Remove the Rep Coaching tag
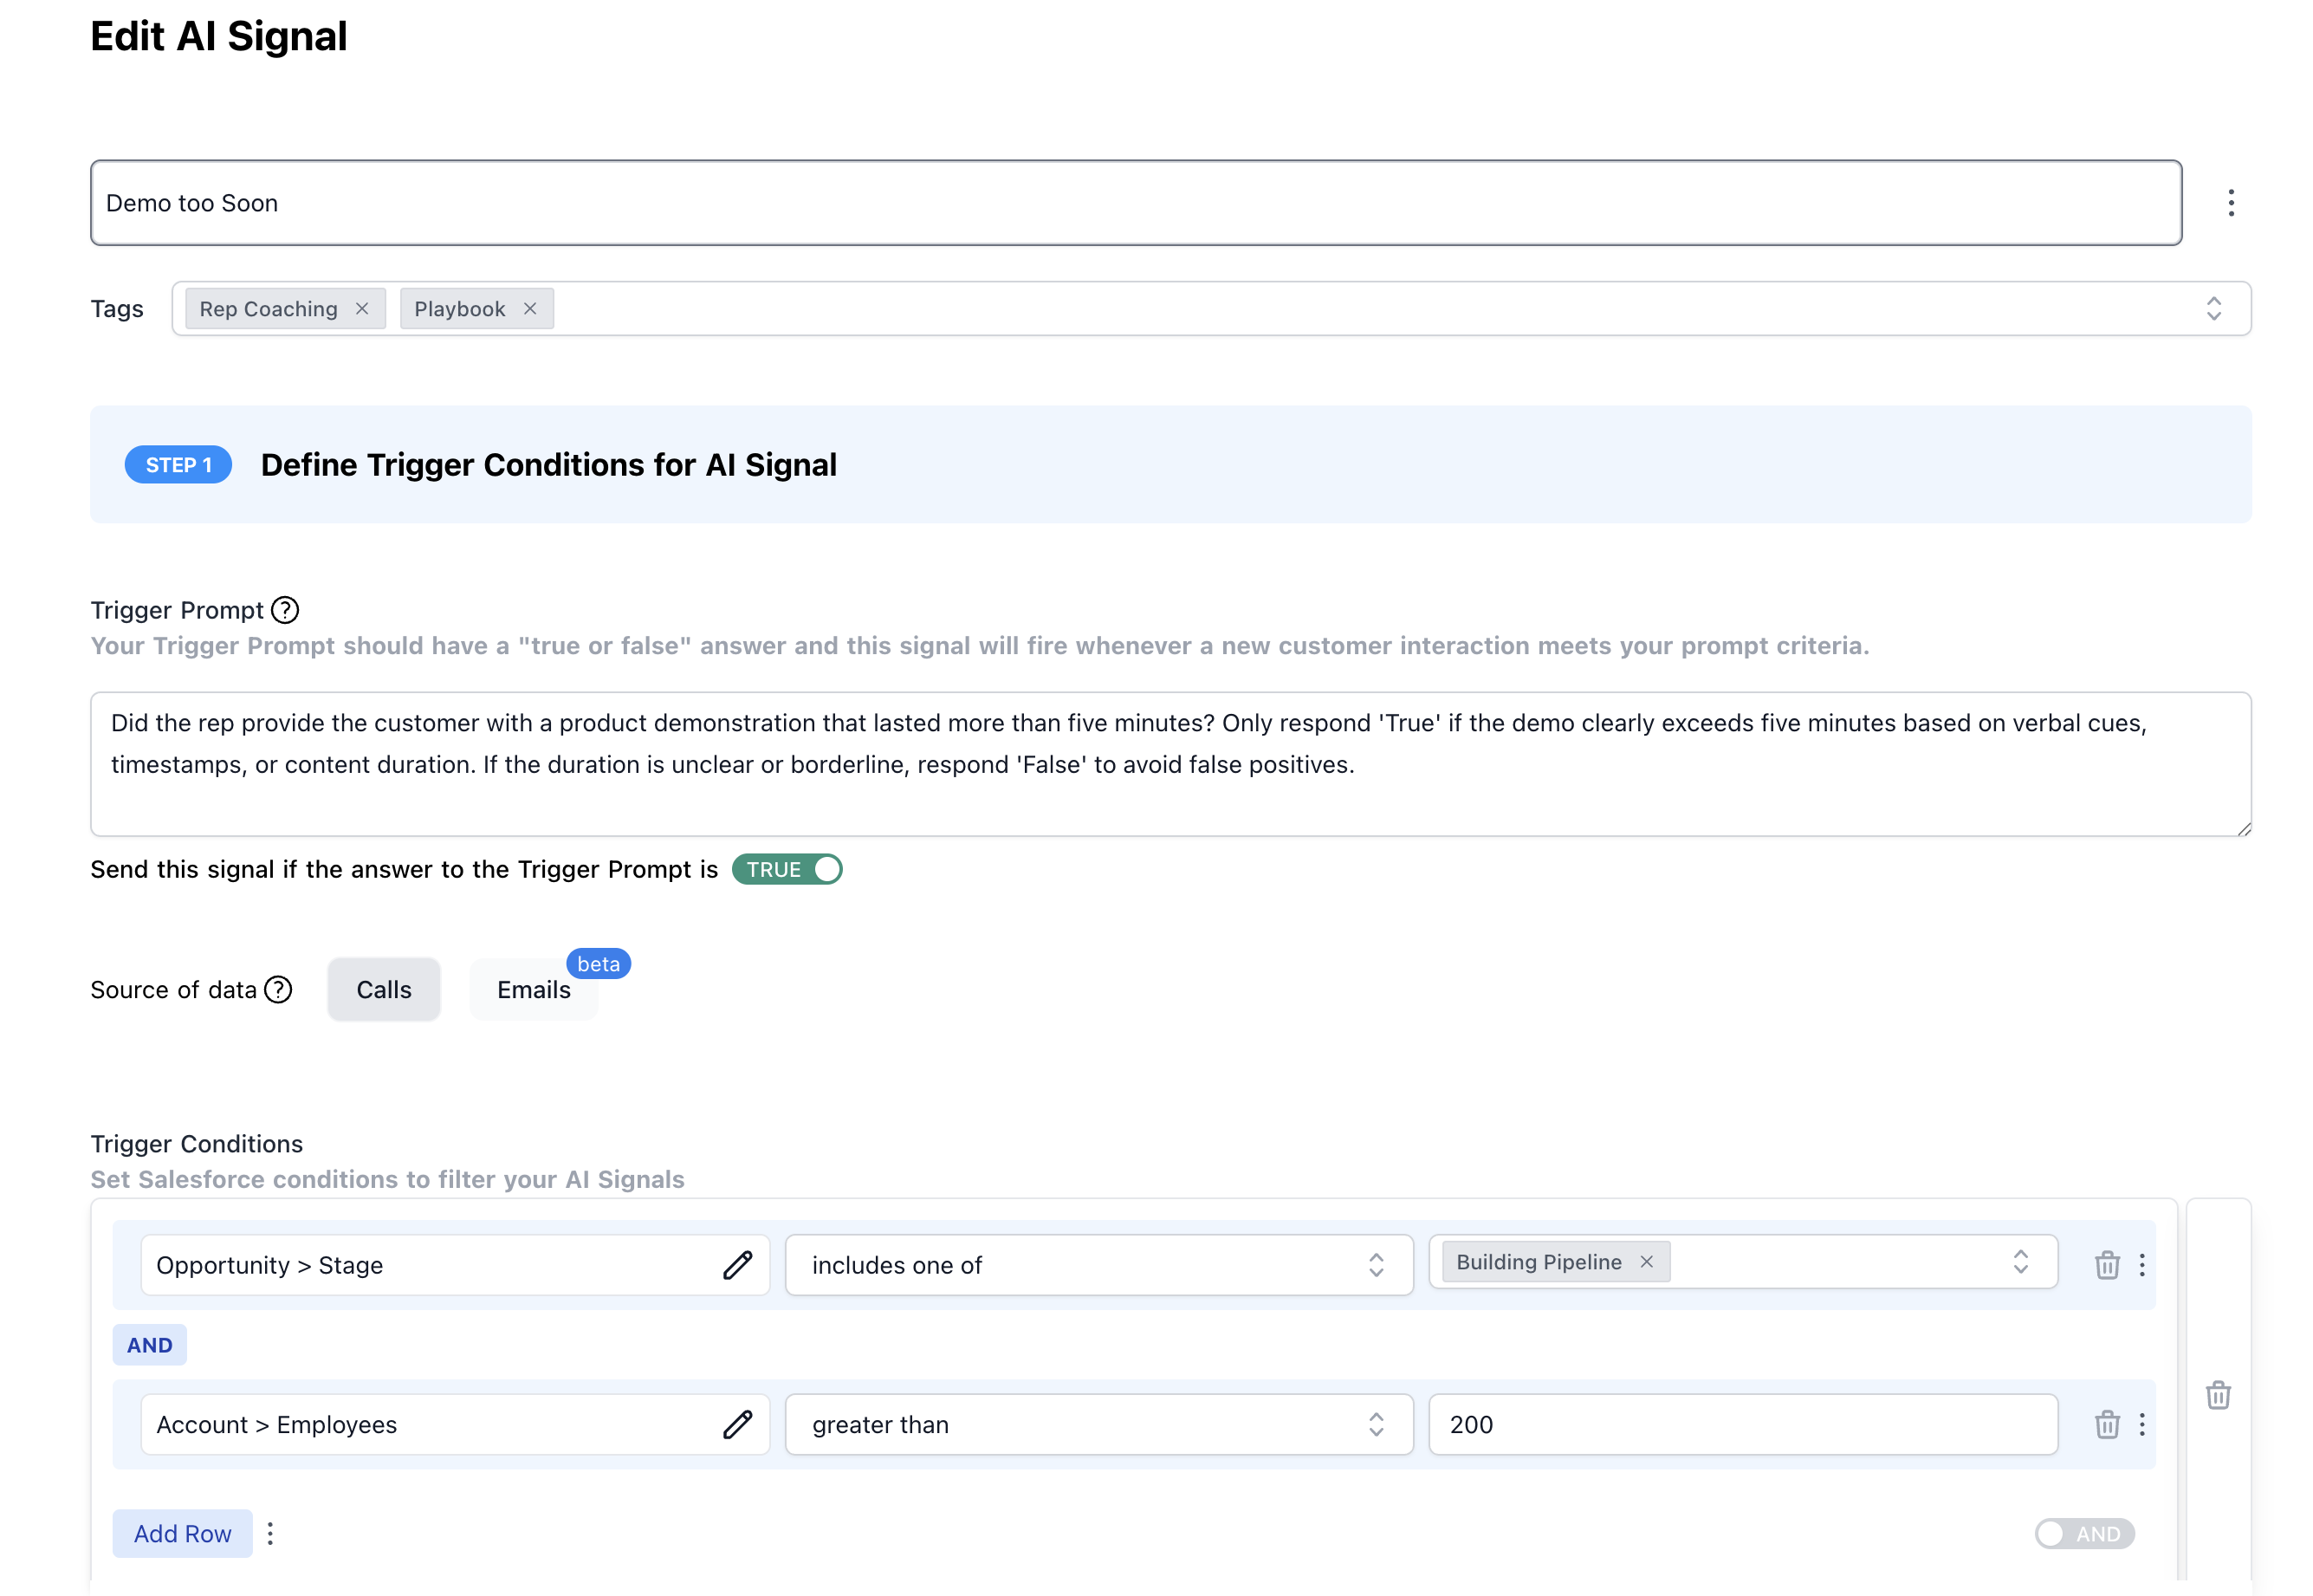 [363, 308]
